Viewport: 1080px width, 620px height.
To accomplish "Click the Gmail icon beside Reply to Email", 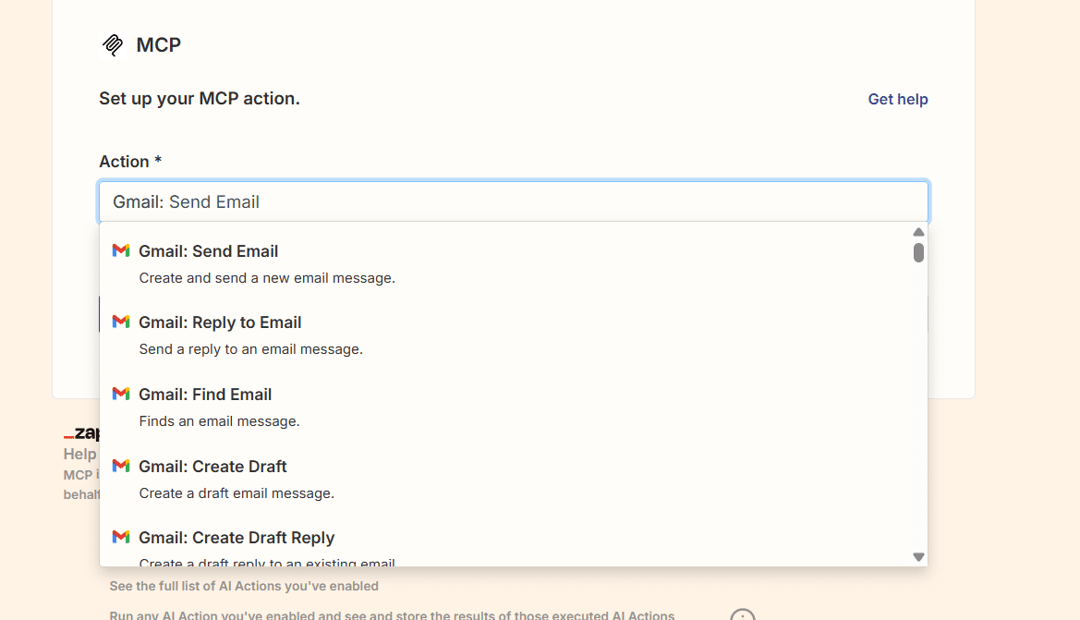I will pos(121,322).
